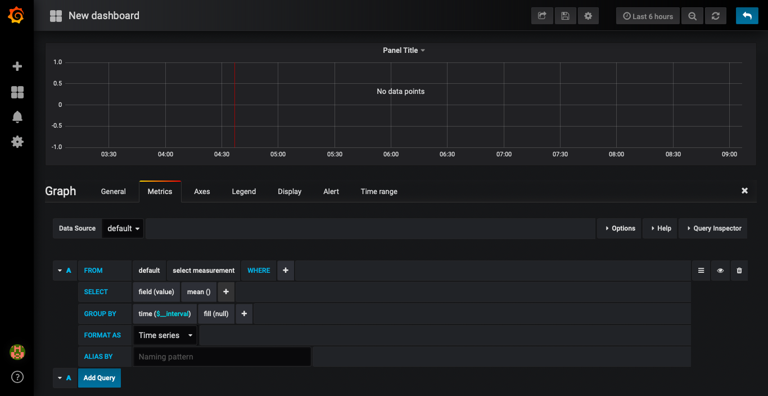The width and height of the screenshot is (768, 396).
Task: Click the WHERE keyword label
Action: click(259, 271)
